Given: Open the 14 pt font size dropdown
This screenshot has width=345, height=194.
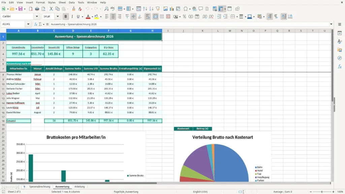Looking at the screenshot, I should [58, 16].
